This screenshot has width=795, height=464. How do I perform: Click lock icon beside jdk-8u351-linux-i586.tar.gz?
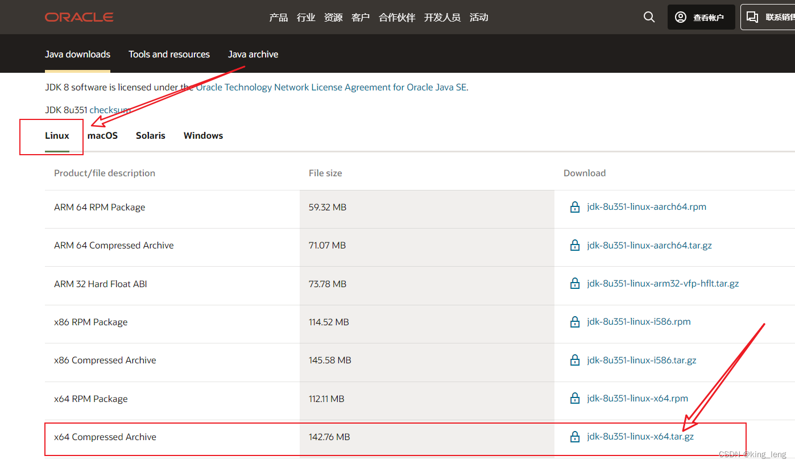(575, 360)
